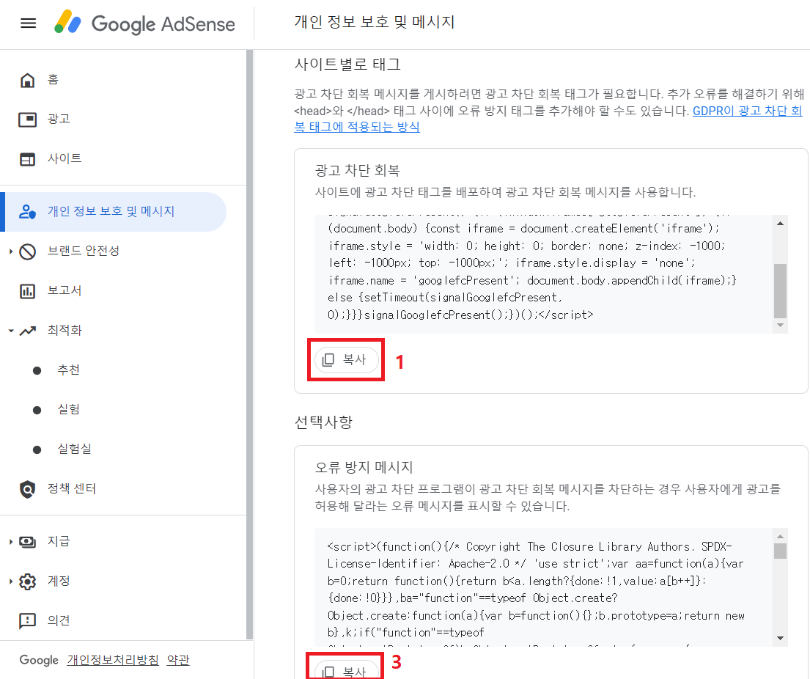Open the 홈 menu item
This screenshot has width=810, height=679.
53,80
